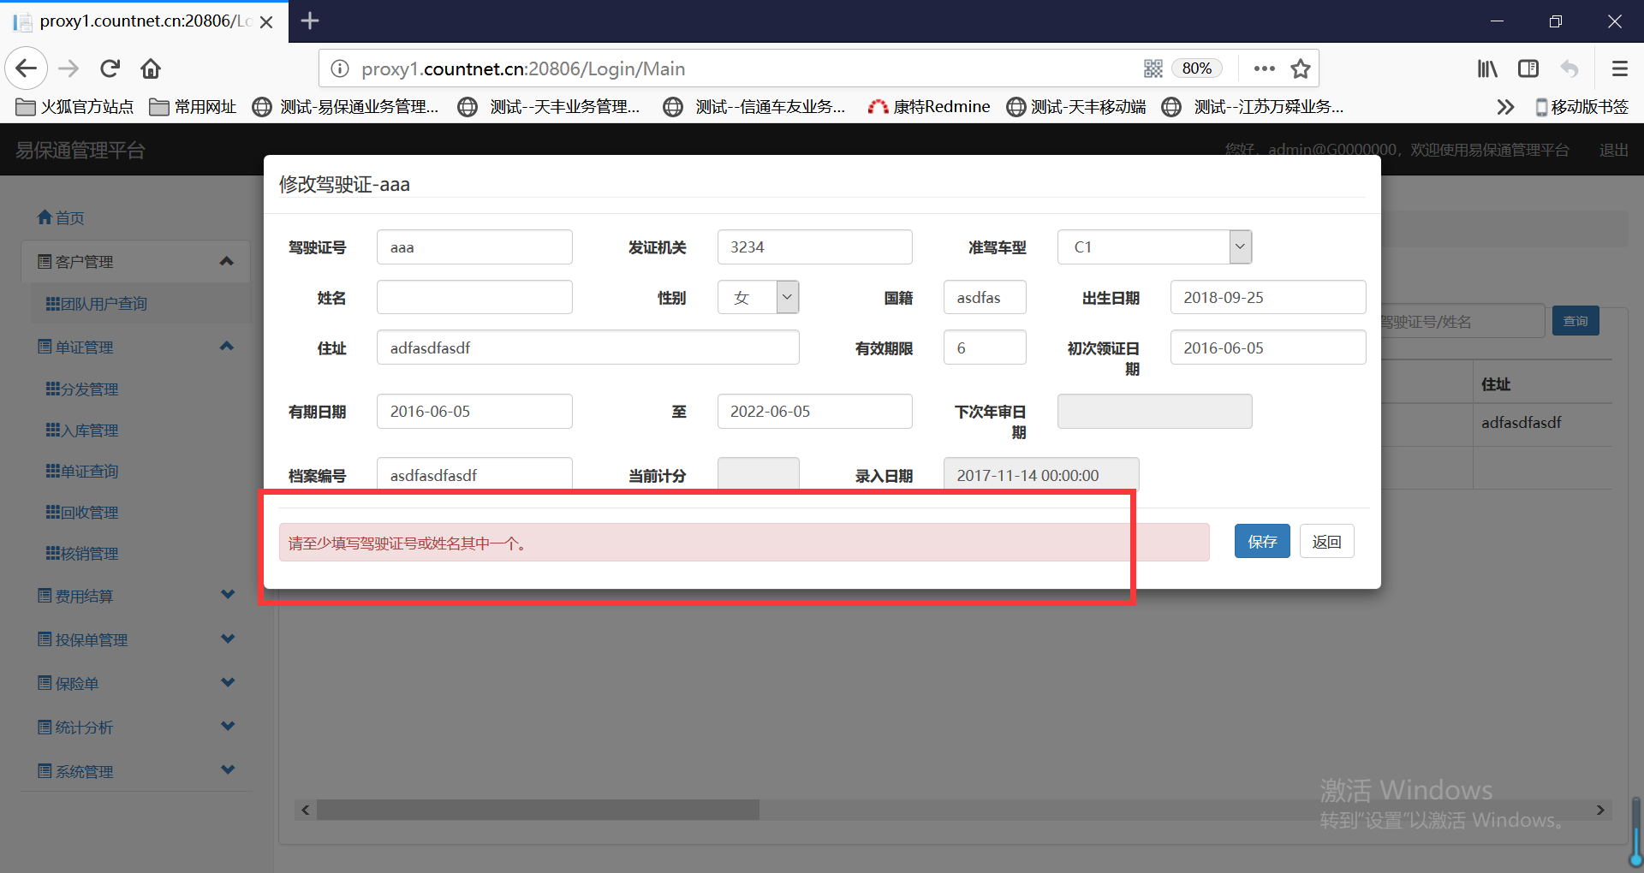Click the browser reload icon
The width and height of the screenshot is (1644, 873).
tap(110, 68)
